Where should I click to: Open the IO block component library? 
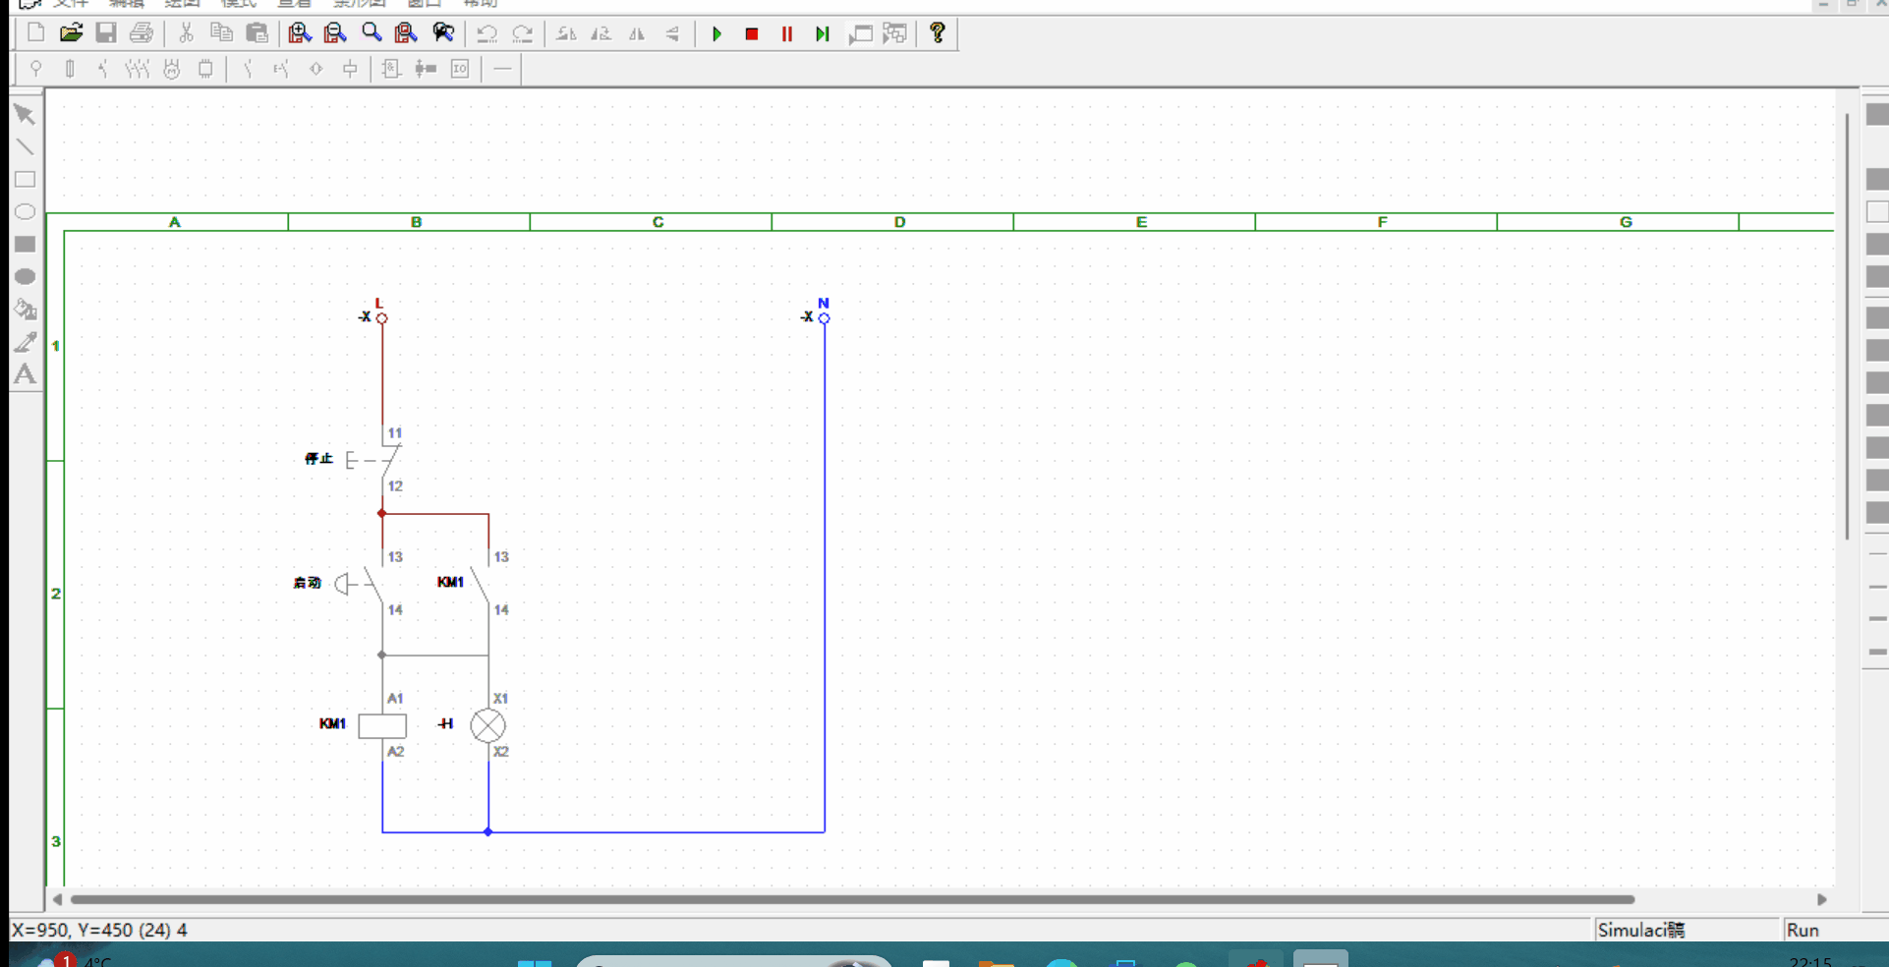pyautogui.click(x=460, y=69)
